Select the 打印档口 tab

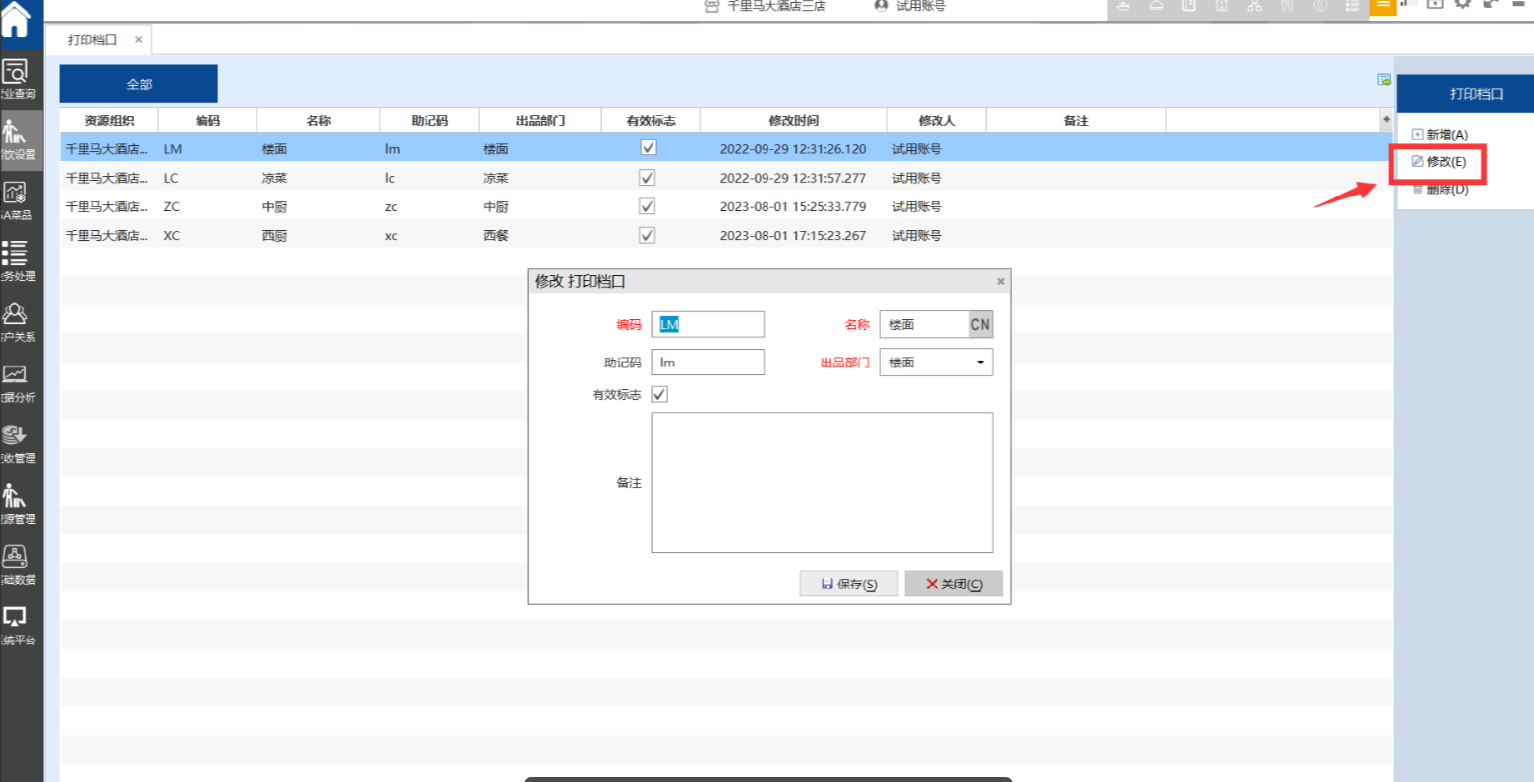[x=92, y=40]
